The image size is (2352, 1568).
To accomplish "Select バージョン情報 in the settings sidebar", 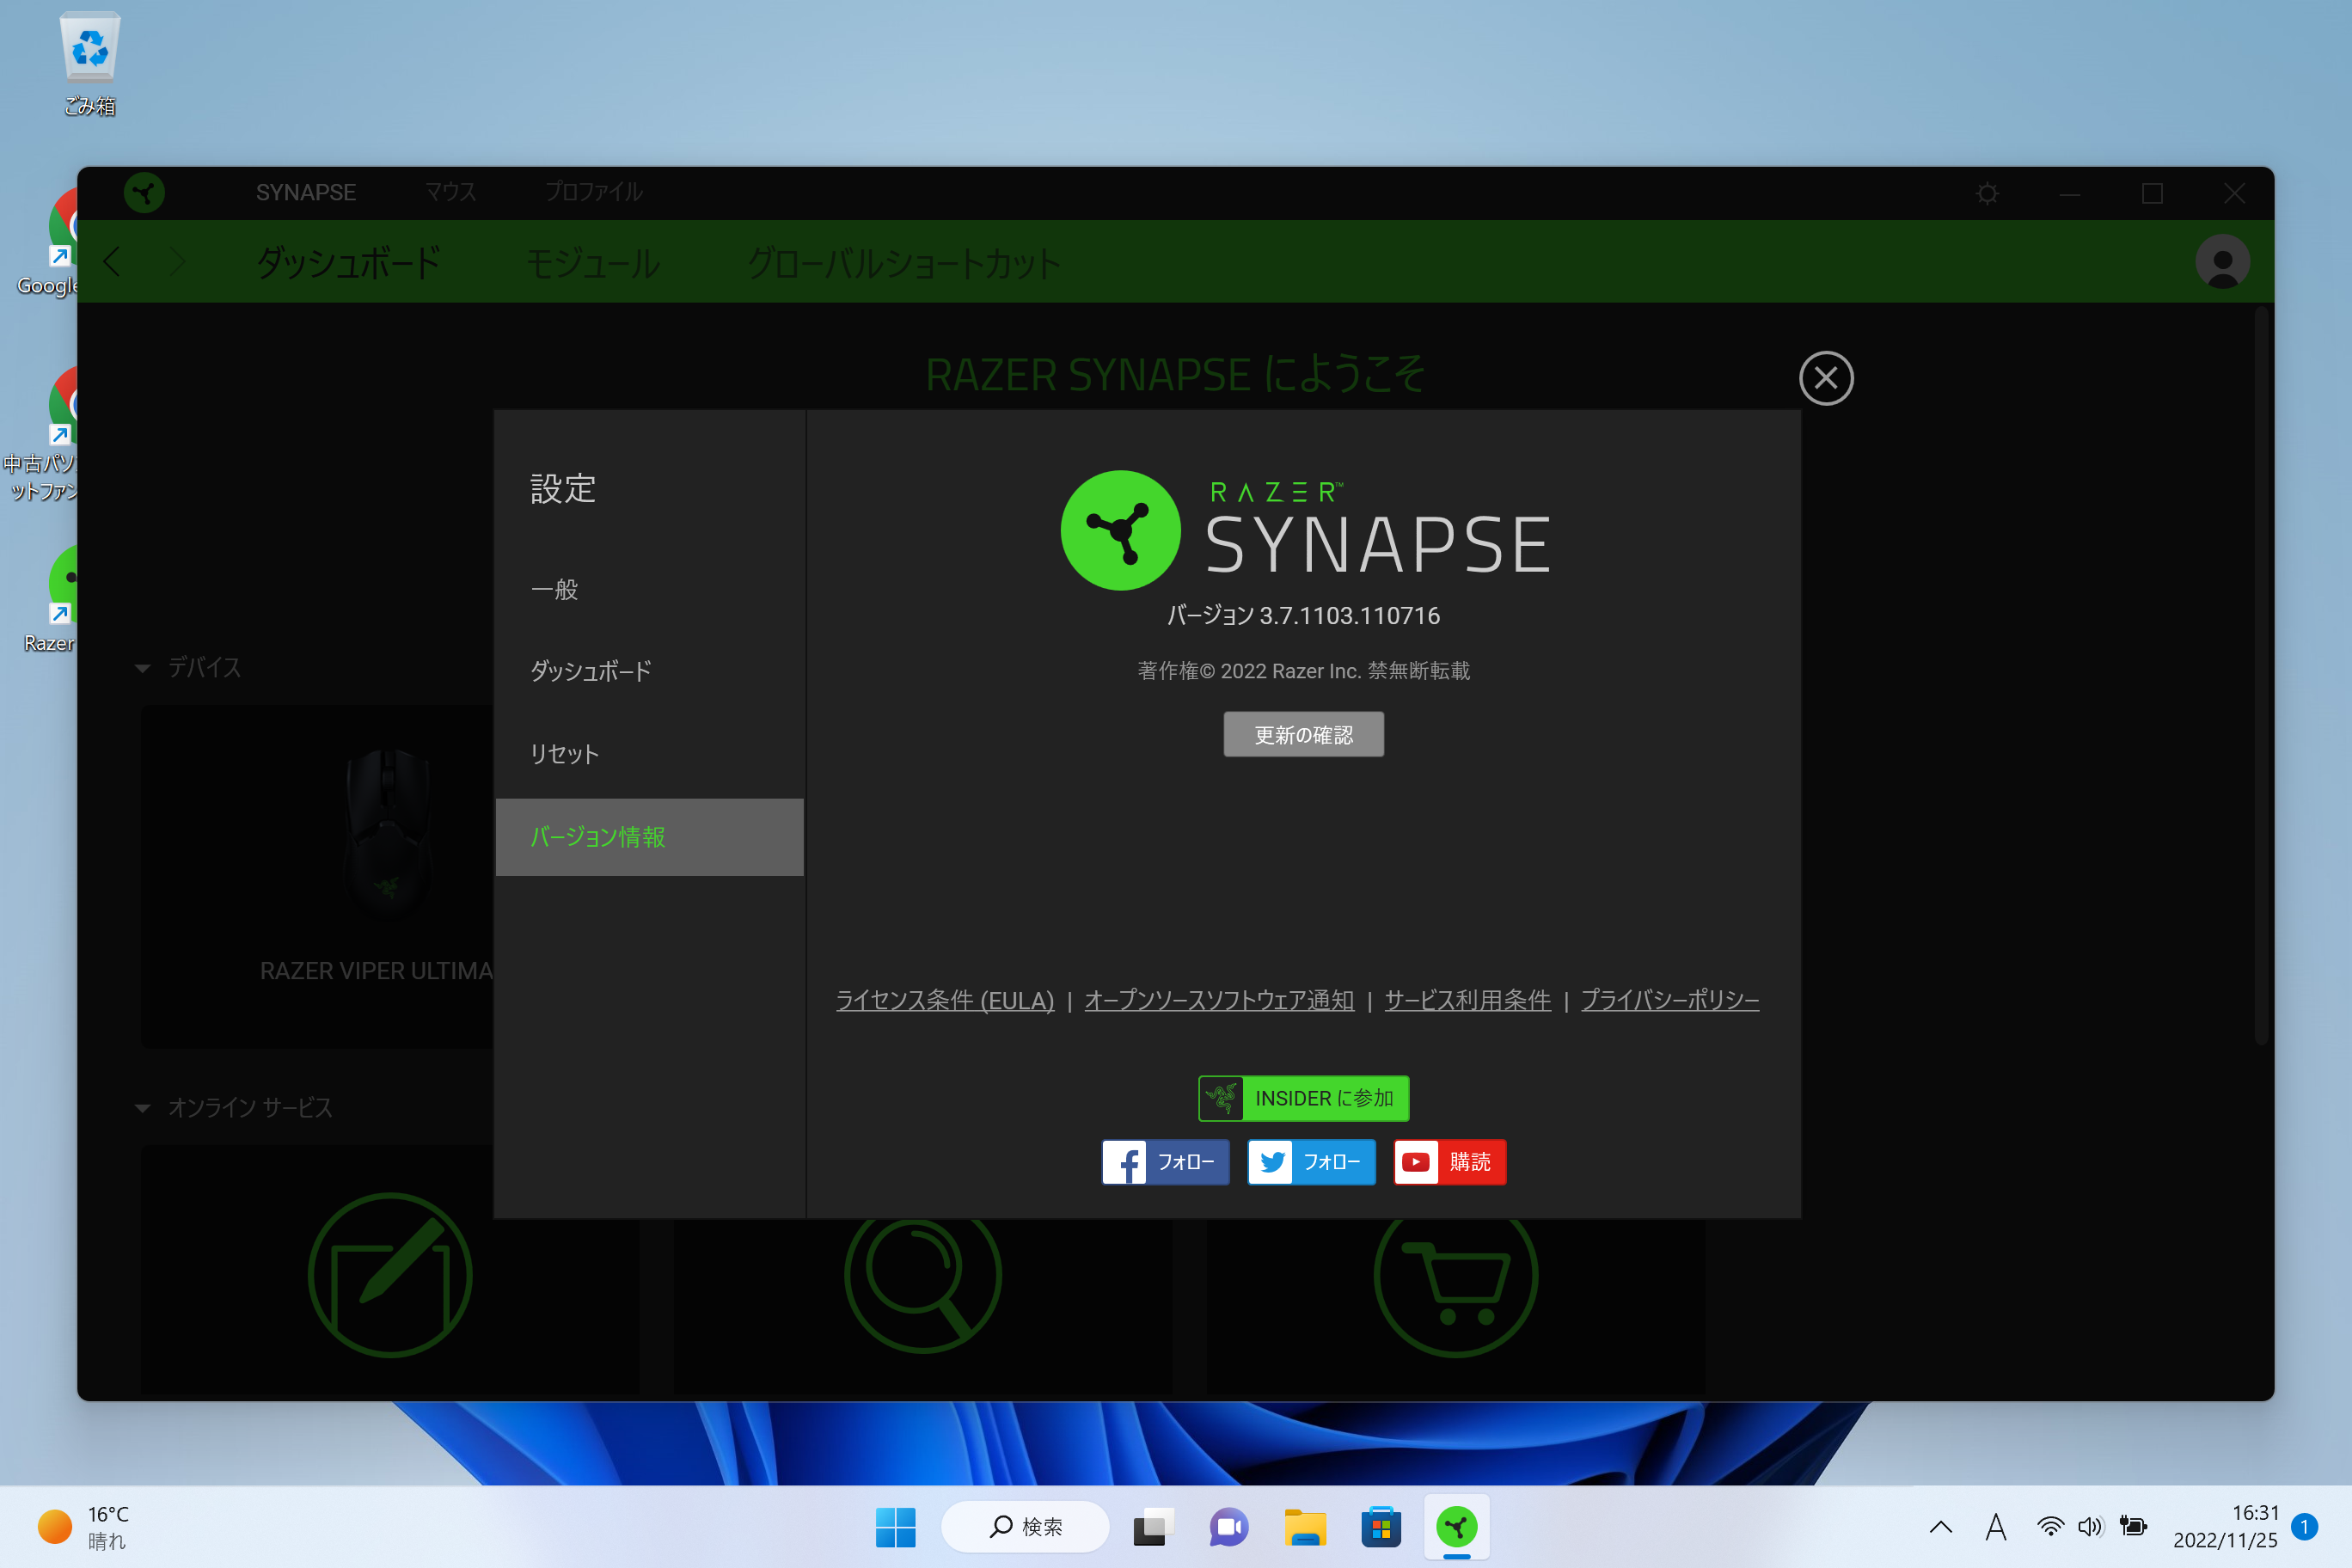I will [598, 837].
